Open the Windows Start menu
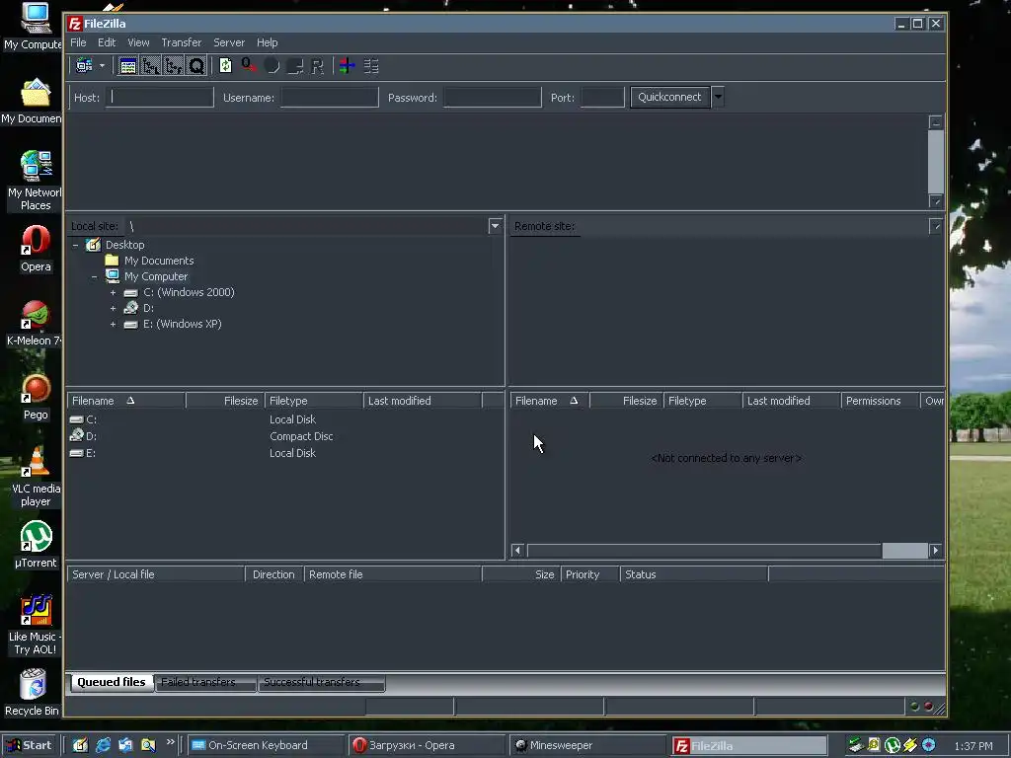Image resolution: width=1011 pixels, height=758 pixels. click(x=30, y=745)
